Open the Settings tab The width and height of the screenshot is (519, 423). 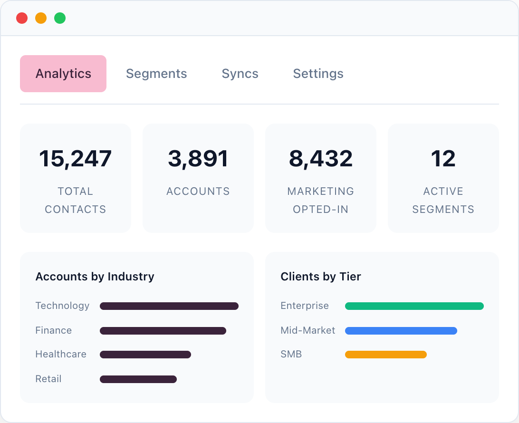[318, 74]
